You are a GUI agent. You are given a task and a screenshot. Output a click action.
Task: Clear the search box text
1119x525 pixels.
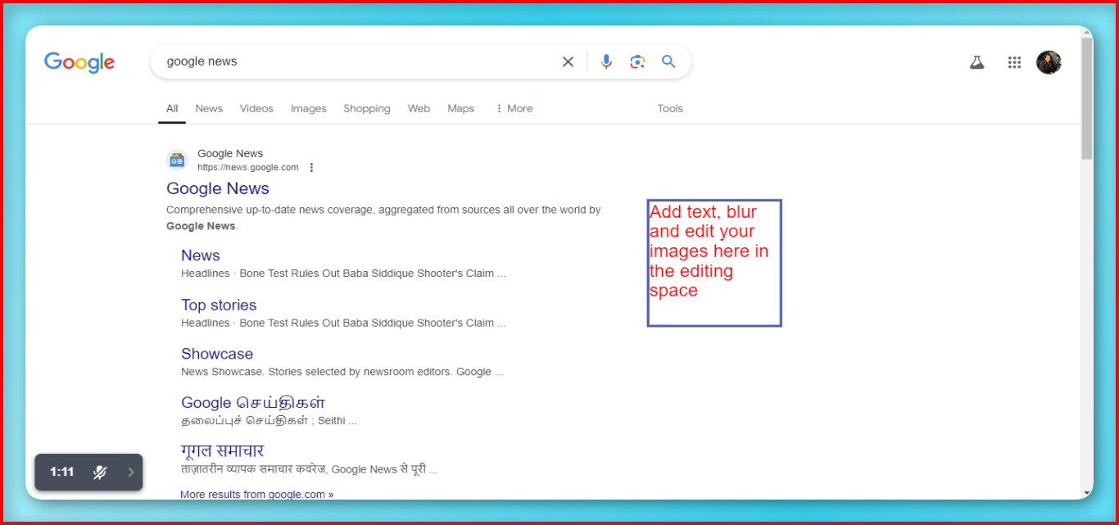click(568, 61)
